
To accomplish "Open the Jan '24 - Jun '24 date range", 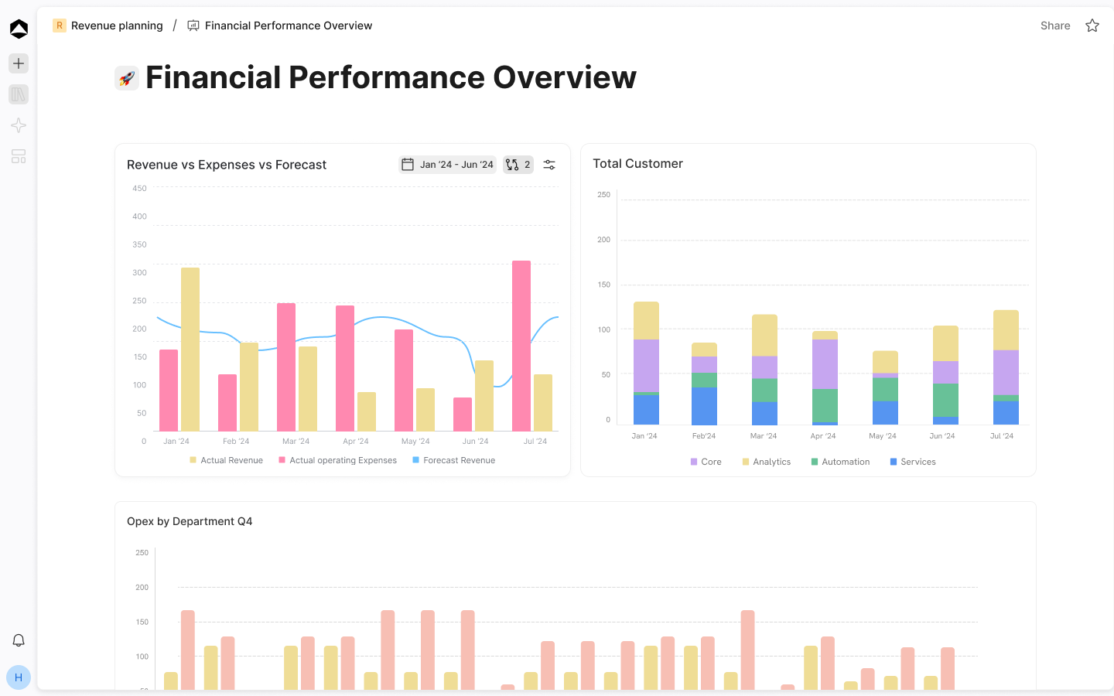I will 447,165.
